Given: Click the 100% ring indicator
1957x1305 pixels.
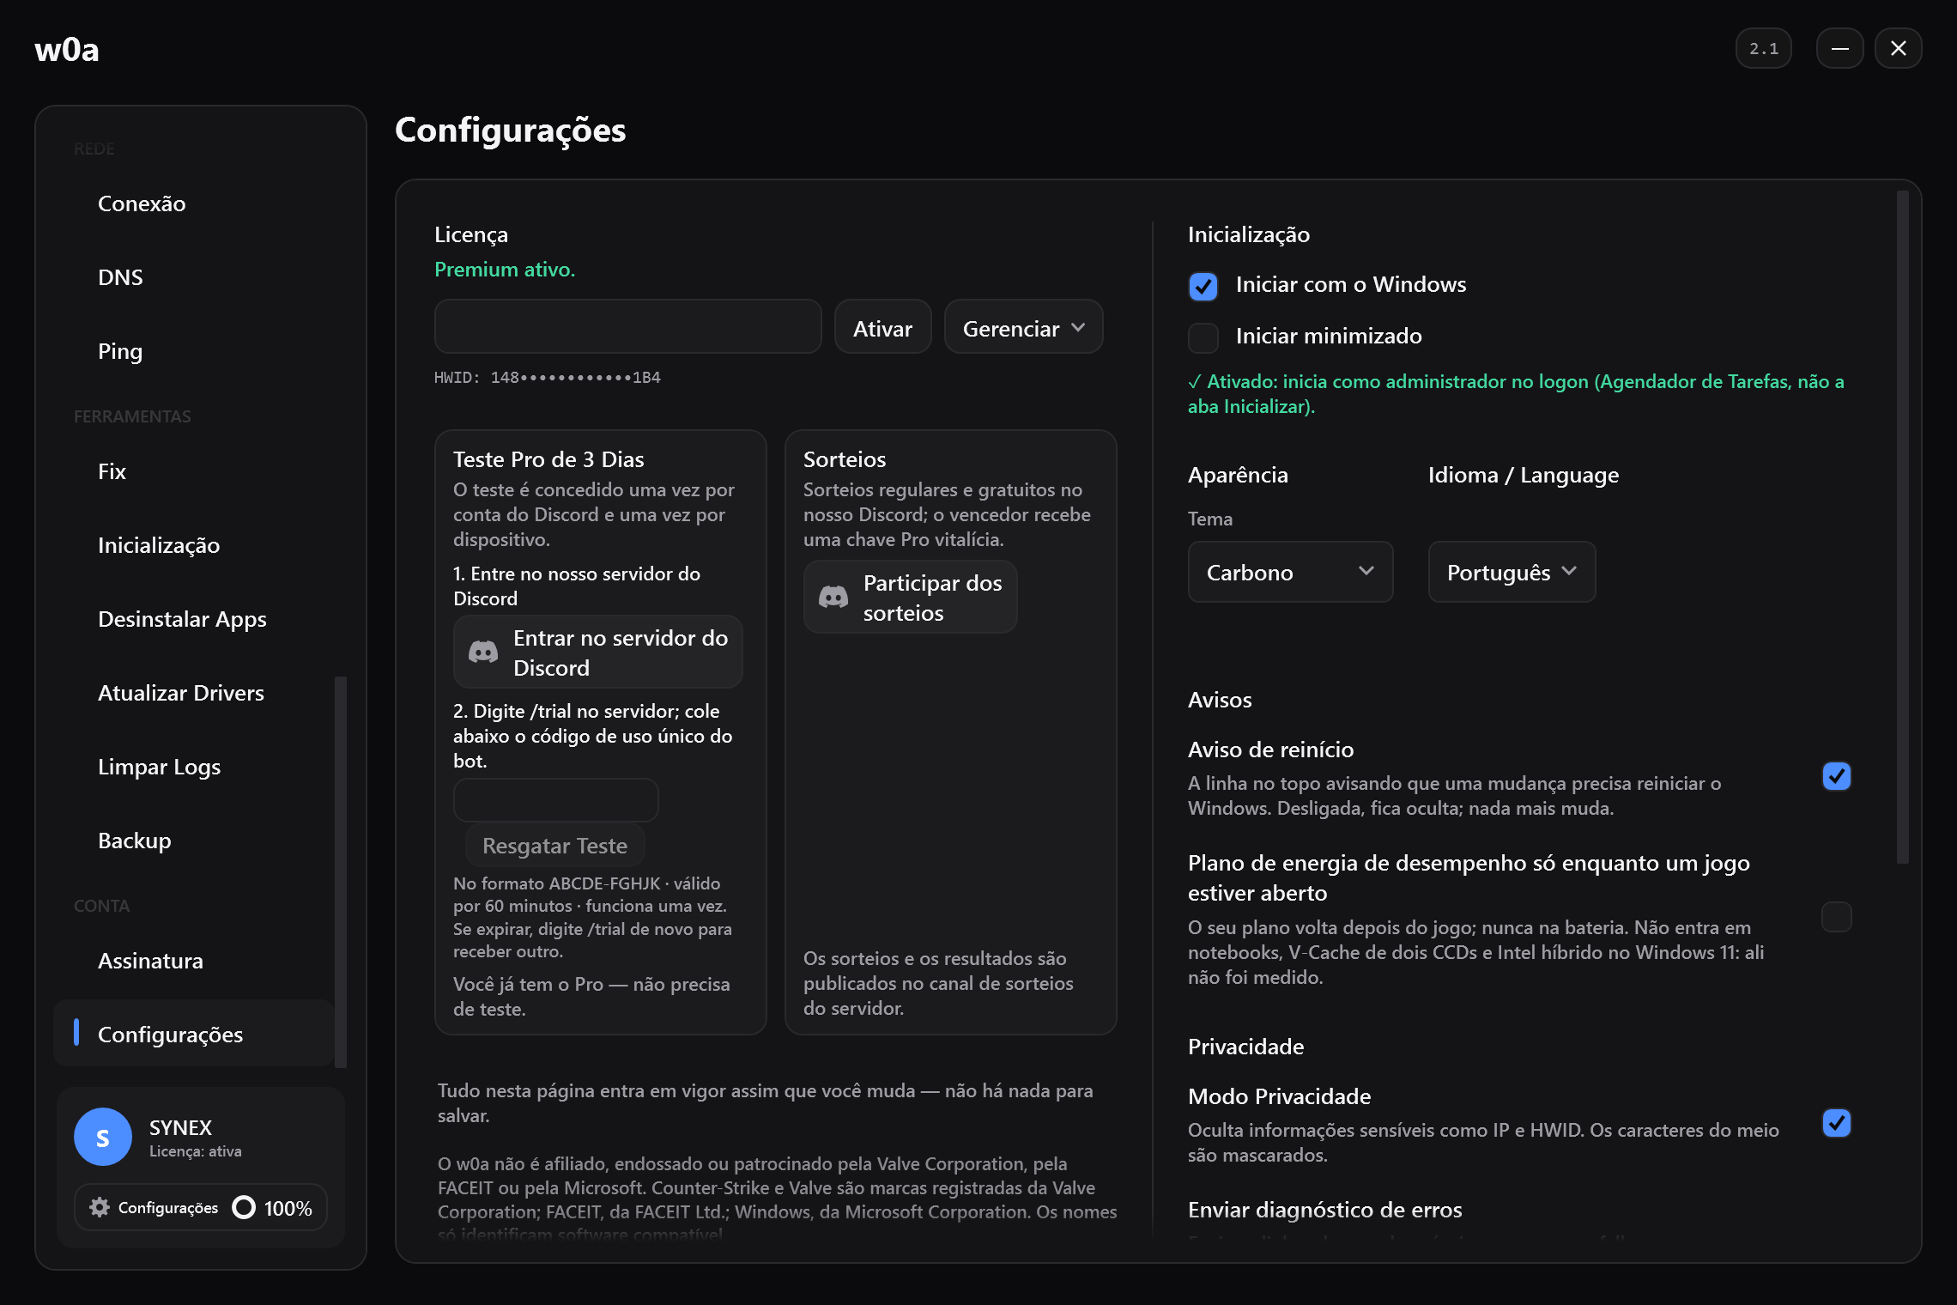Looking at the screenshot, I should click(244, 1207).
